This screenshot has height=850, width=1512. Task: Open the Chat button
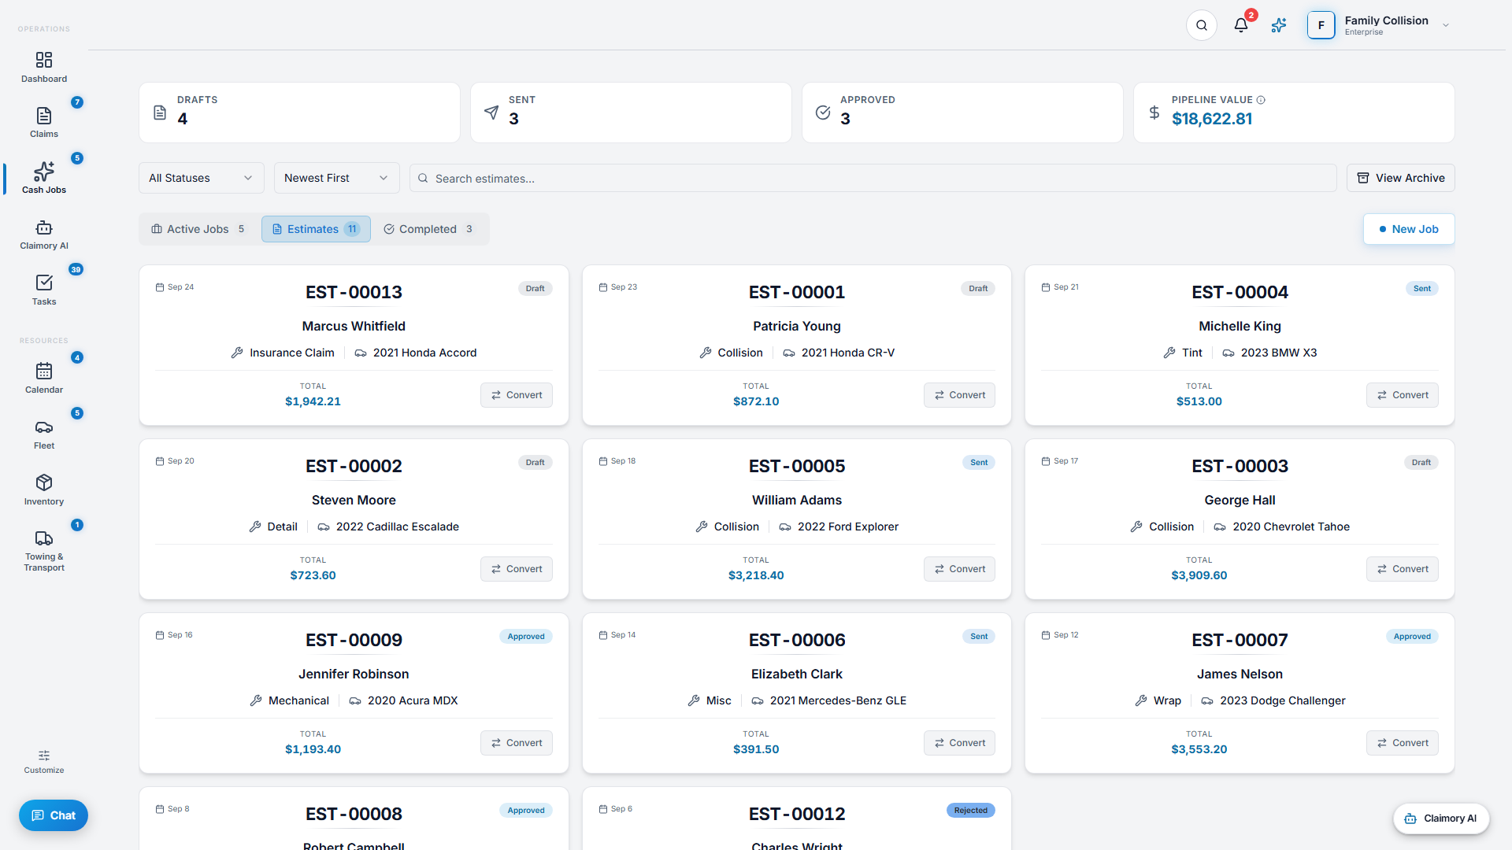coord(54,815)
